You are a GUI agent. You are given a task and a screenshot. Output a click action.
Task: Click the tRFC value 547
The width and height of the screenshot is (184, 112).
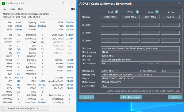18,81
